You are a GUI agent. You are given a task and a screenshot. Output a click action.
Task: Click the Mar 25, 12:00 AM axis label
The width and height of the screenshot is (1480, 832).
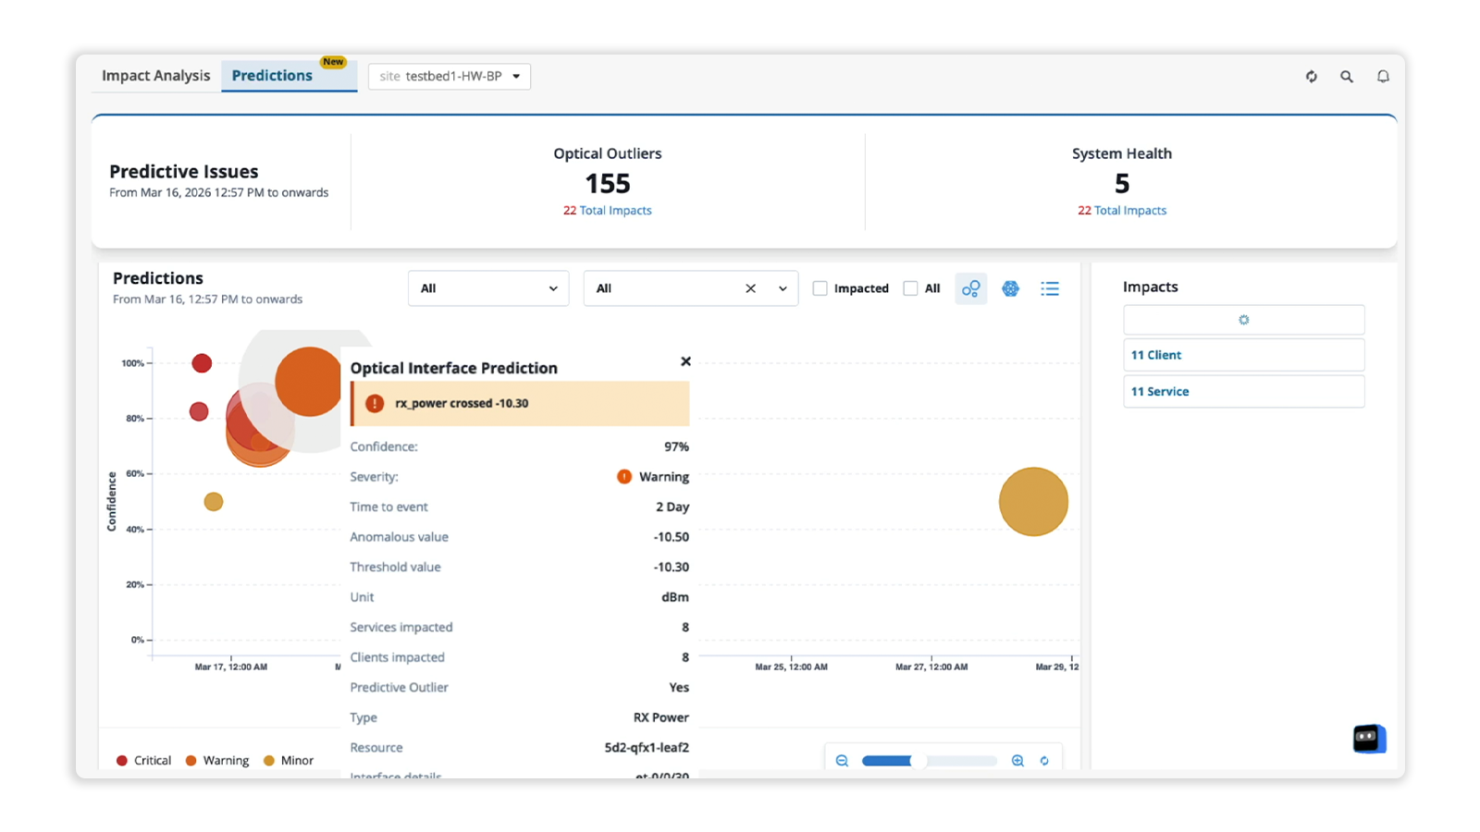click(791, 667)
